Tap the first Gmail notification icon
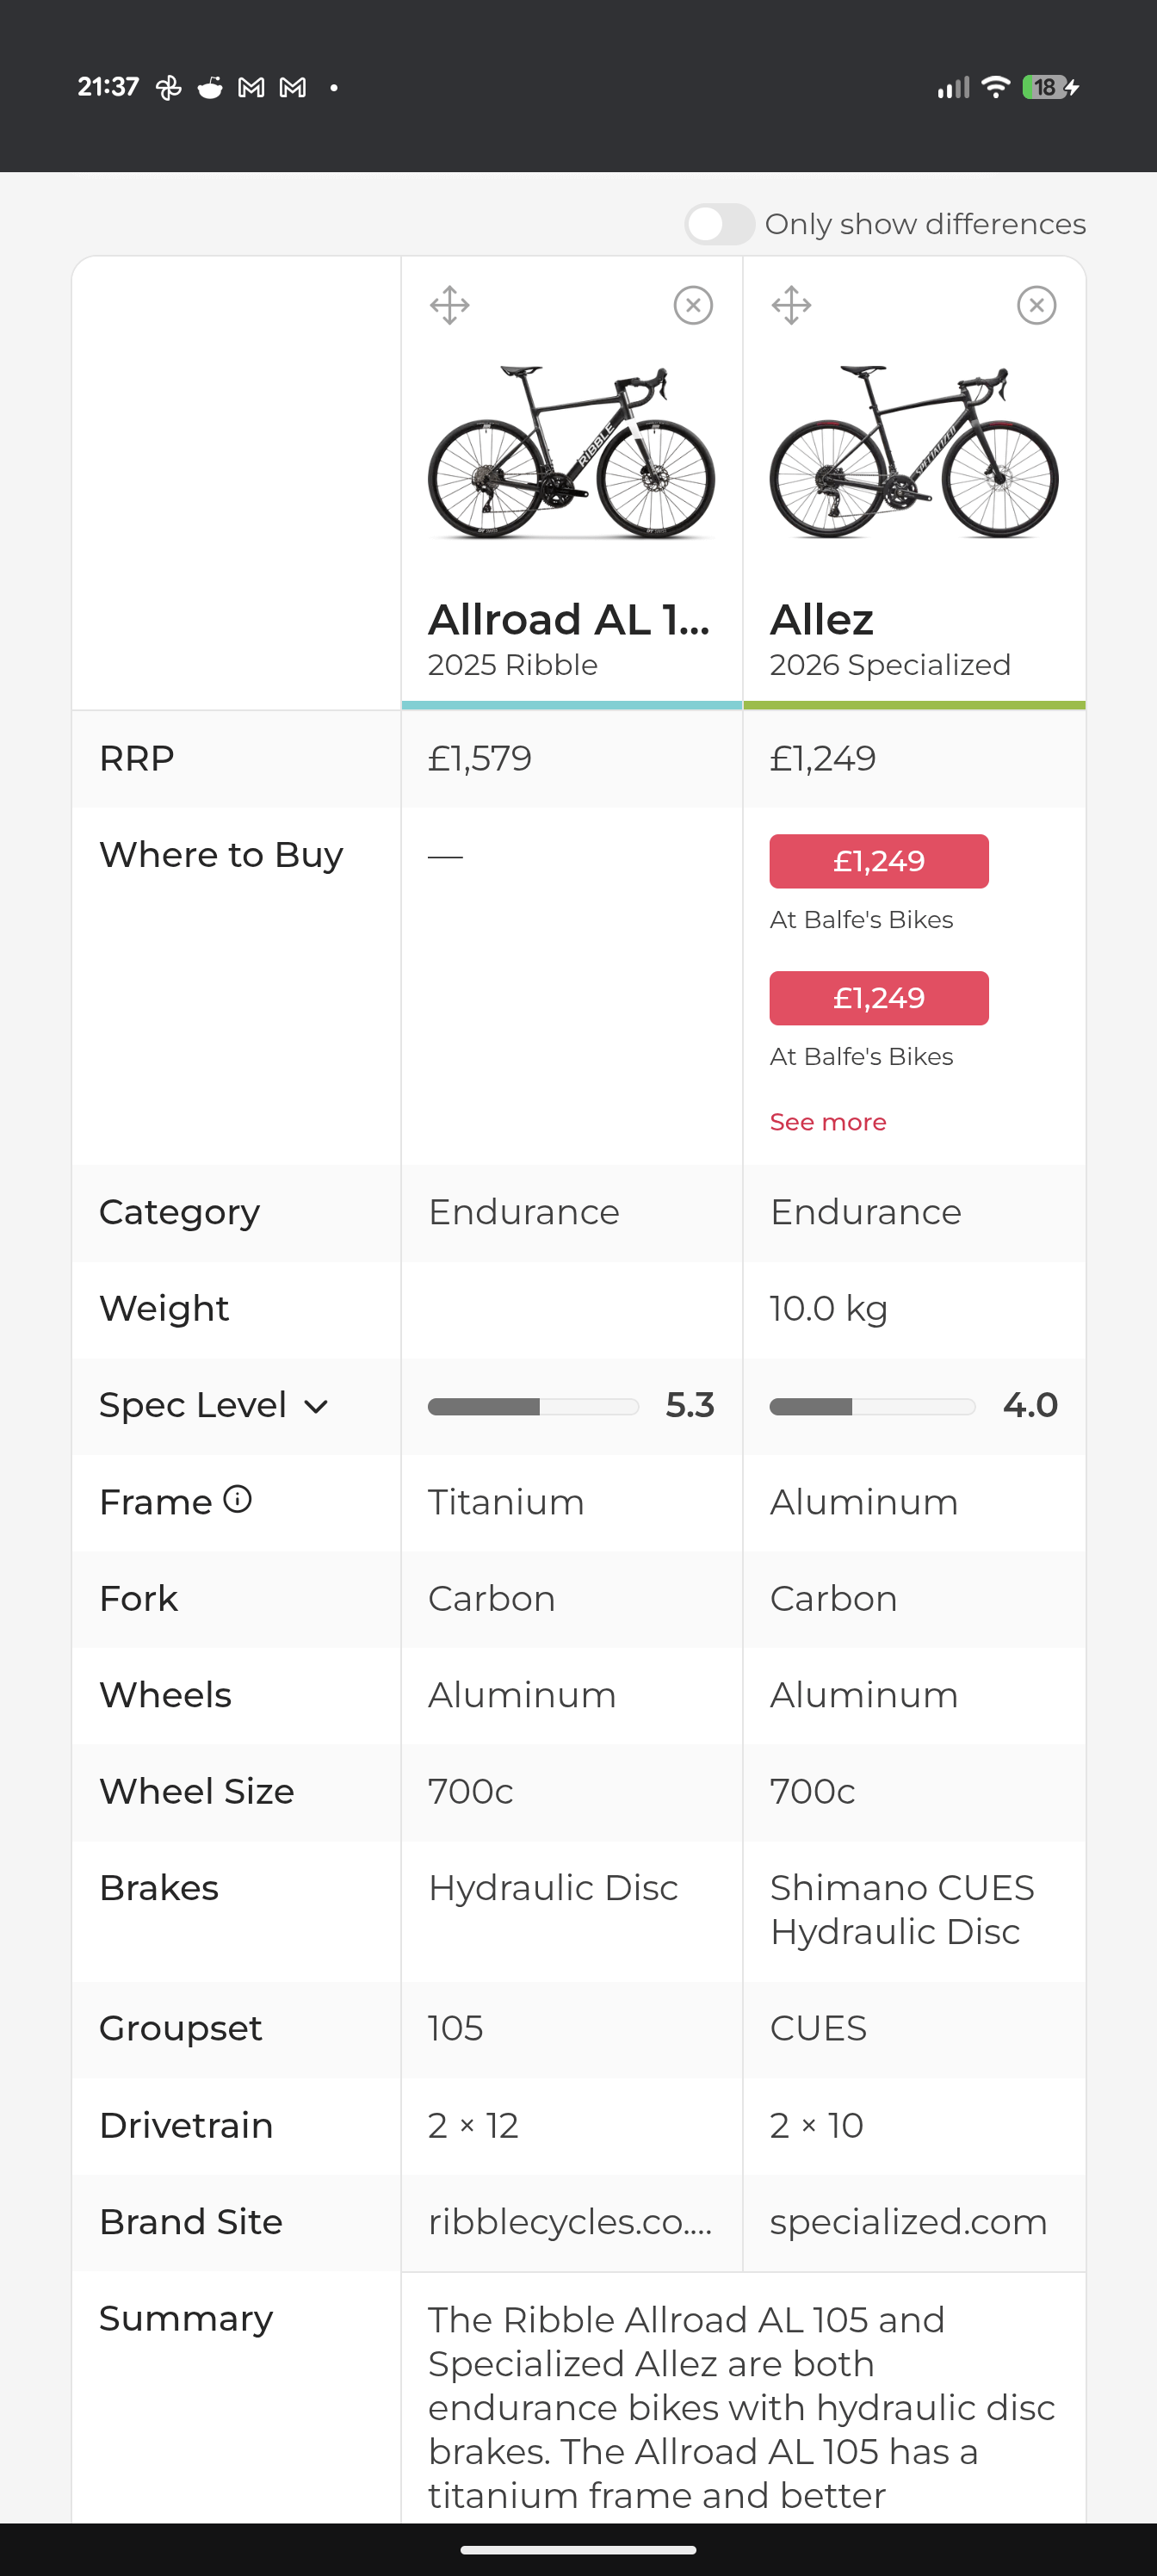 251,88
